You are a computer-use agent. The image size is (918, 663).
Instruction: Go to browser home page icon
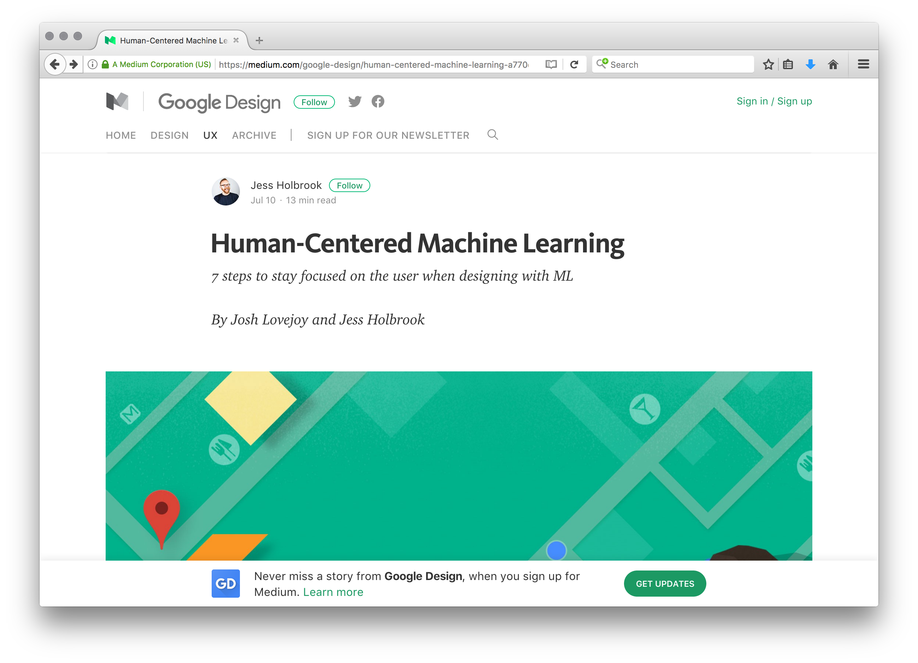pyautogui.click(x=833, y=64)
